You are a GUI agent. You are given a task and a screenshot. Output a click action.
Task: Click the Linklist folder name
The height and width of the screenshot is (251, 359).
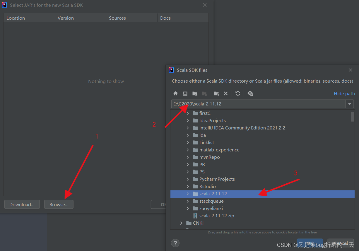tap(207, 143)
